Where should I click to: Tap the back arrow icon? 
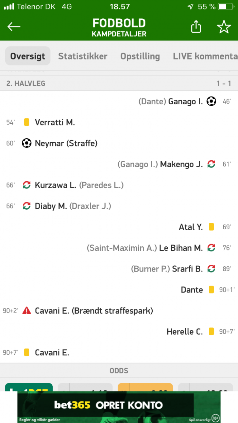[x=14, y=27]
